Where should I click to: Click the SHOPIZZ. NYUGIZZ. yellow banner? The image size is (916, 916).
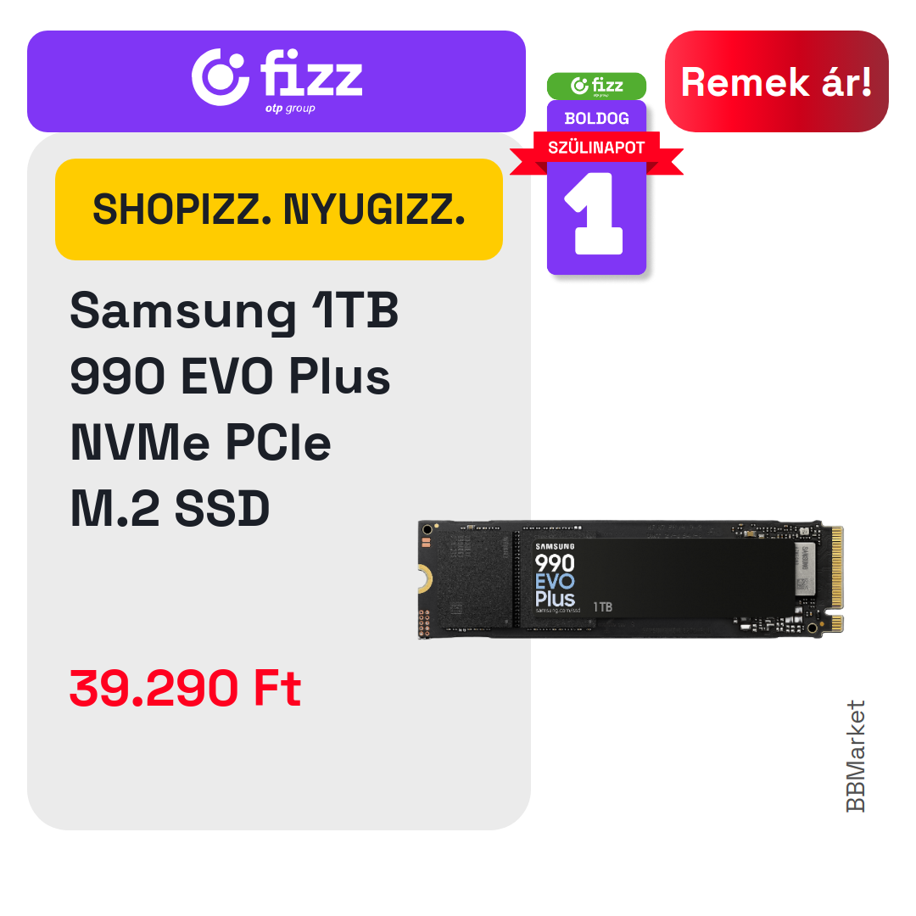tap(279, 209)
